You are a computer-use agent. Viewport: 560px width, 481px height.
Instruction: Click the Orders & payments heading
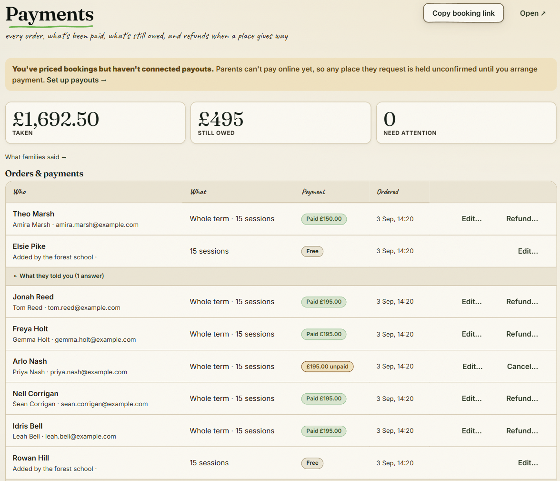[x=44, y=174]
